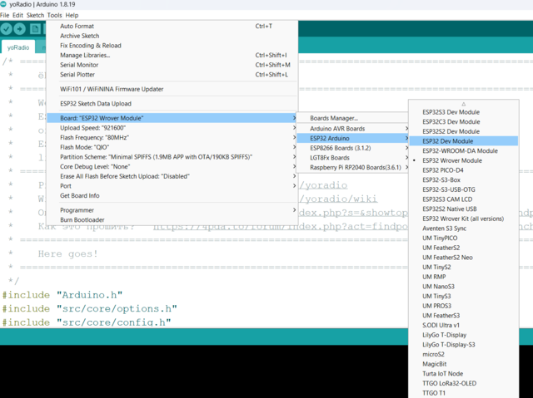Select ESP32S3 CAM LCD board
Image resolution: width=533 pixels, height=398 pixels.
point(464,199)
